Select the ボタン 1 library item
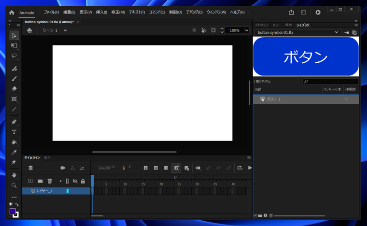 click(306, 99)
